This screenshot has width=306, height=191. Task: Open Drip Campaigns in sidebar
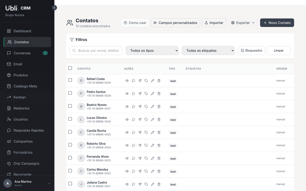tap(27, 163)
